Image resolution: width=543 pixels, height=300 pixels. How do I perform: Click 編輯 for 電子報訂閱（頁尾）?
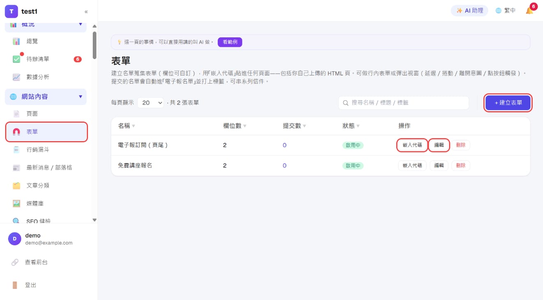click(439, 145)
